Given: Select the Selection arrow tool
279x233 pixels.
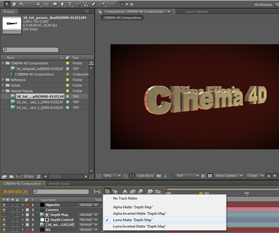Looking at the screenshot, I should tap(7, 4).
